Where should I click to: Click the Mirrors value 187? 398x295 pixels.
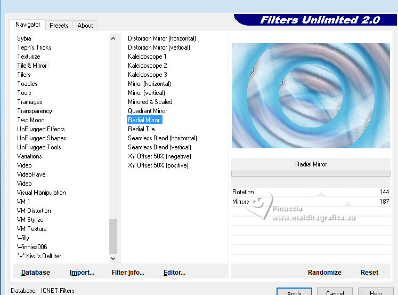(384, 202)
